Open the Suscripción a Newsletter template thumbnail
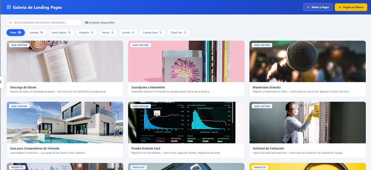 [186, 61]
